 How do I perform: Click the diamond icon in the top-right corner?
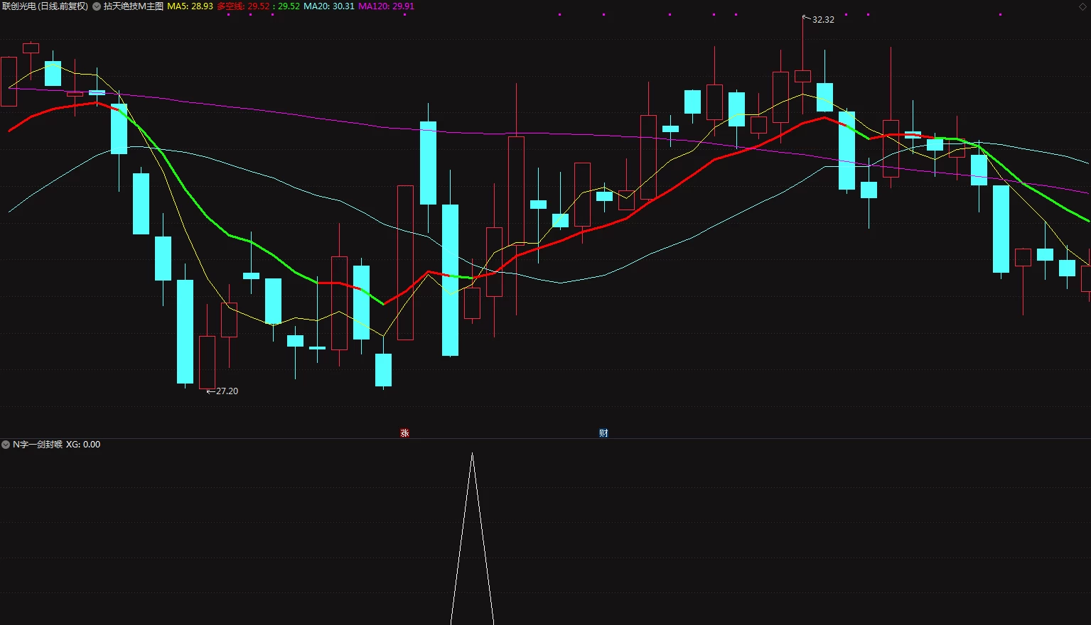click(x=1082, y=6)
